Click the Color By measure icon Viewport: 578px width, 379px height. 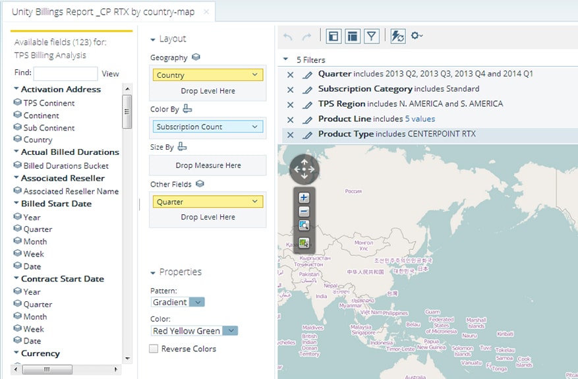[x=187, y=109]
